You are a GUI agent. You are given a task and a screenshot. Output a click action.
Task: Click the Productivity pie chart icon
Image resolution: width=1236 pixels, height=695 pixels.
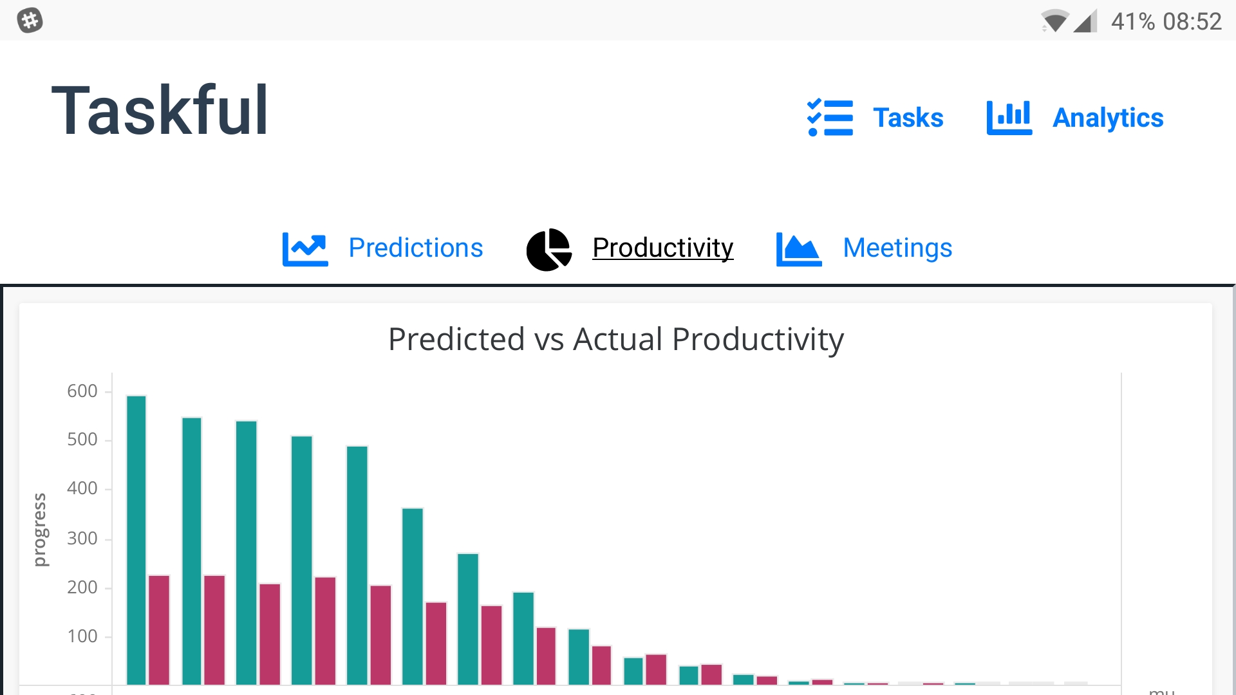(x=549, y=250)
